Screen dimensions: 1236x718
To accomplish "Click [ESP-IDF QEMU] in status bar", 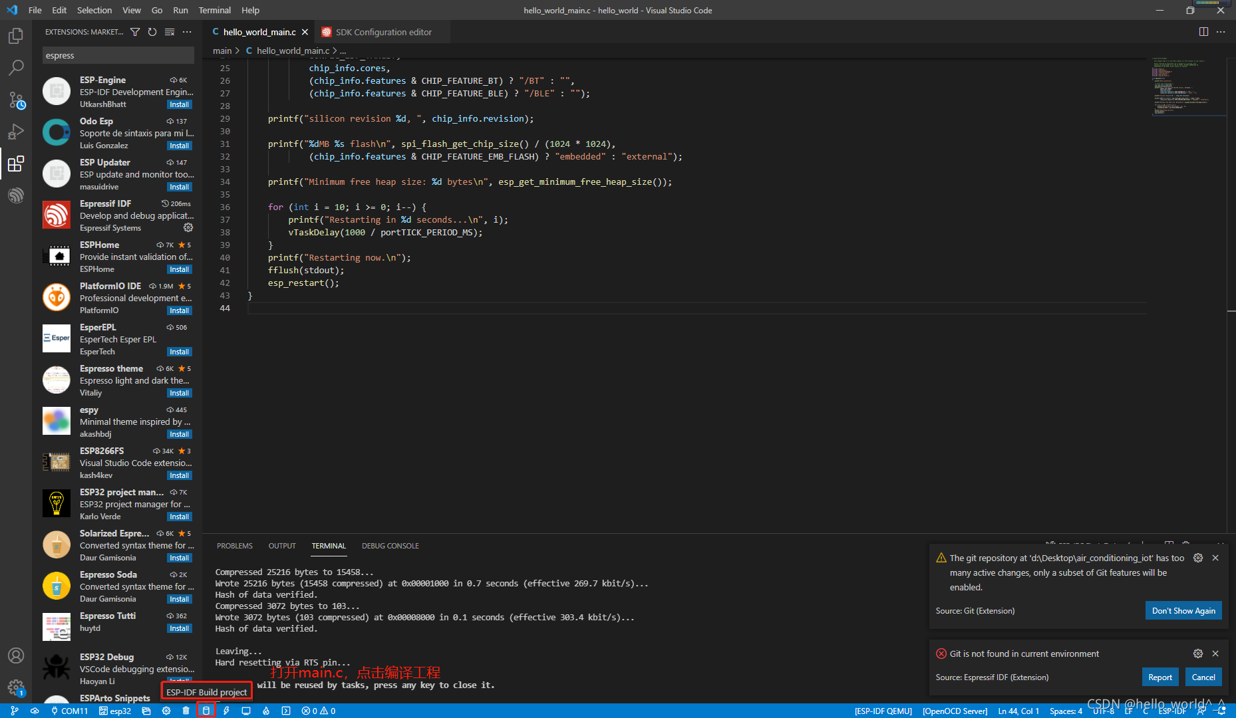I will 883,711.
